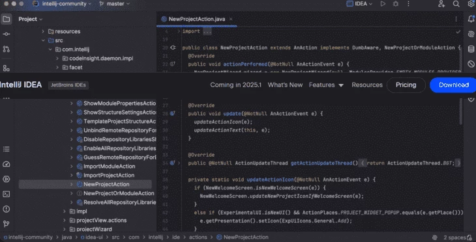Expand the facet package

(57, 67)
